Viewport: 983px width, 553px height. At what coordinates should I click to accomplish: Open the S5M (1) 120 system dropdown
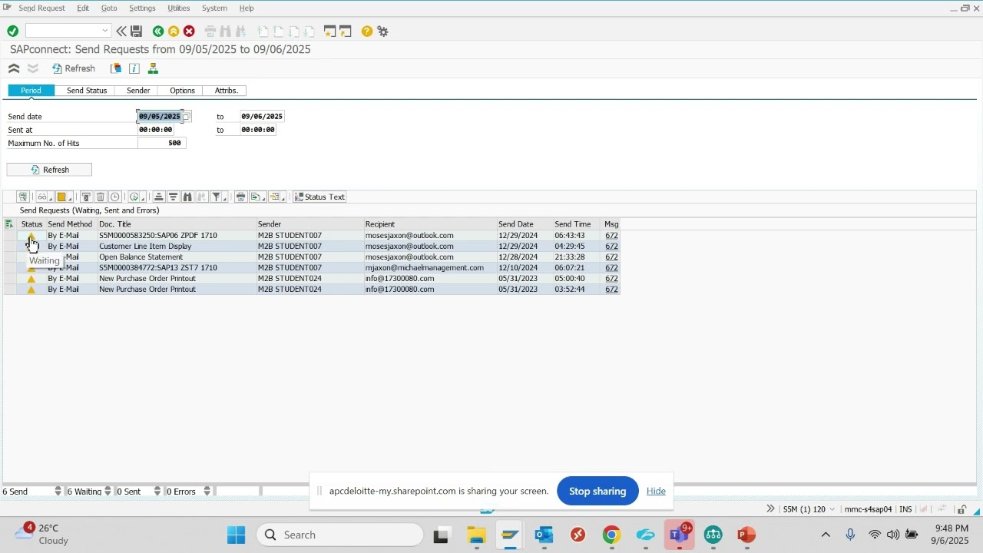click(809, 509)
